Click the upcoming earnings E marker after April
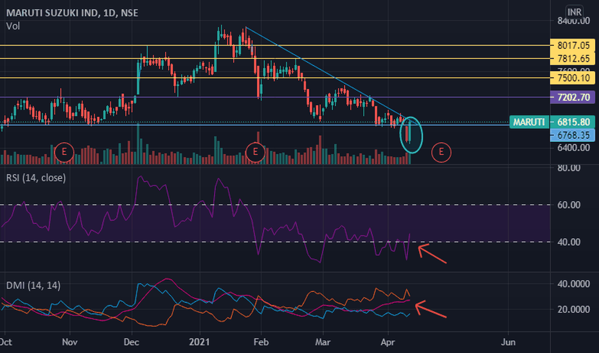 click(442, 152)
